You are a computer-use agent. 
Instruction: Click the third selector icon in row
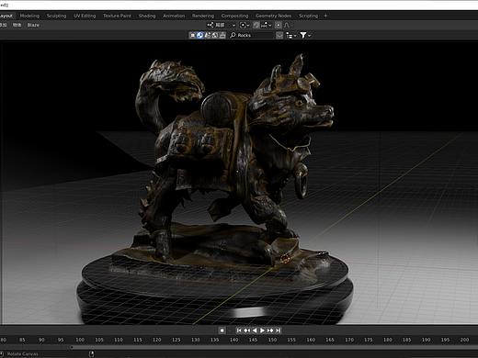208,35
